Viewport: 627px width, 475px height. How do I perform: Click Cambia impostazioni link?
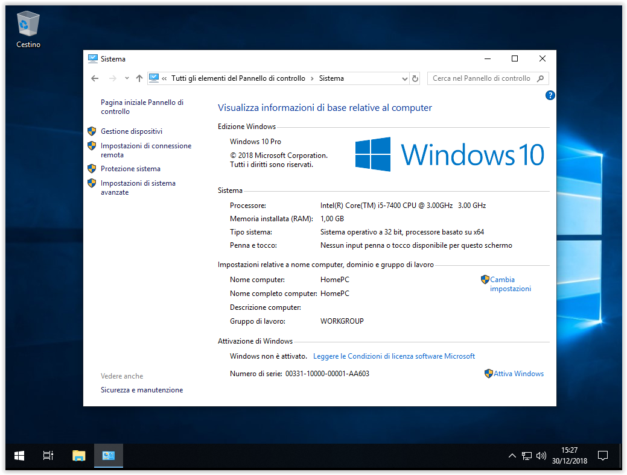pyautogui.click(x=511, y=284)
